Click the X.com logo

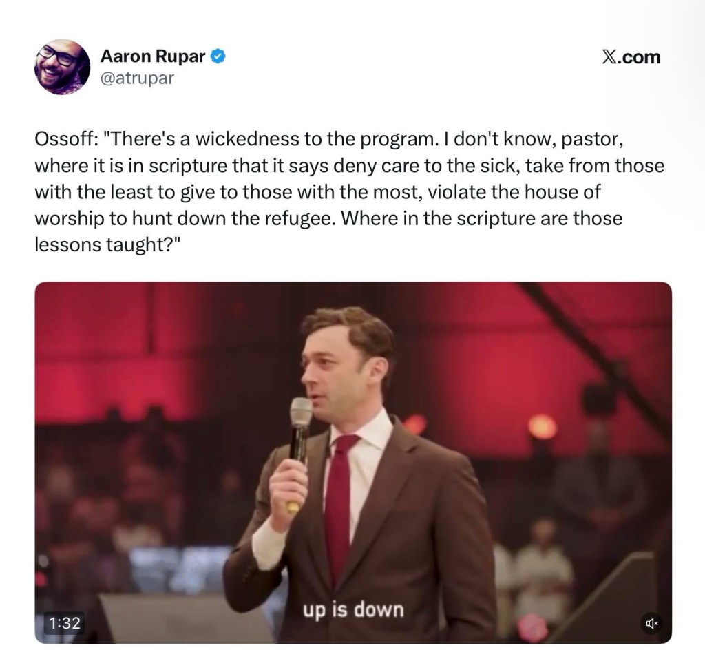631,57
